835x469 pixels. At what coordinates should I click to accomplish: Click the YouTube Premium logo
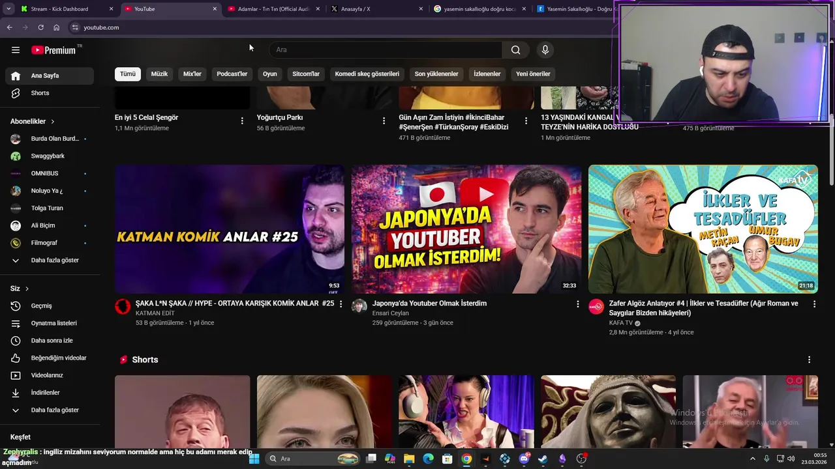[53, 50]
